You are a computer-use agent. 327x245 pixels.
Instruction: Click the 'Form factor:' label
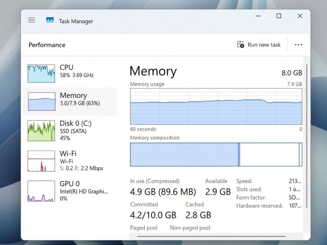pos(251,198)
